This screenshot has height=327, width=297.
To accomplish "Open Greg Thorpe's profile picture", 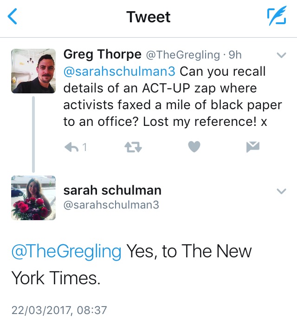I will click(33, 71).
